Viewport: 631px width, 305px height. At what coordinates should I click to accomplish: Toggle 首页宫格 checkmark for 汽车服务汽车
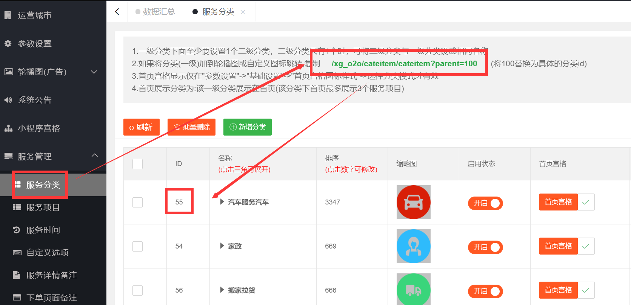(x=586, y=202)
